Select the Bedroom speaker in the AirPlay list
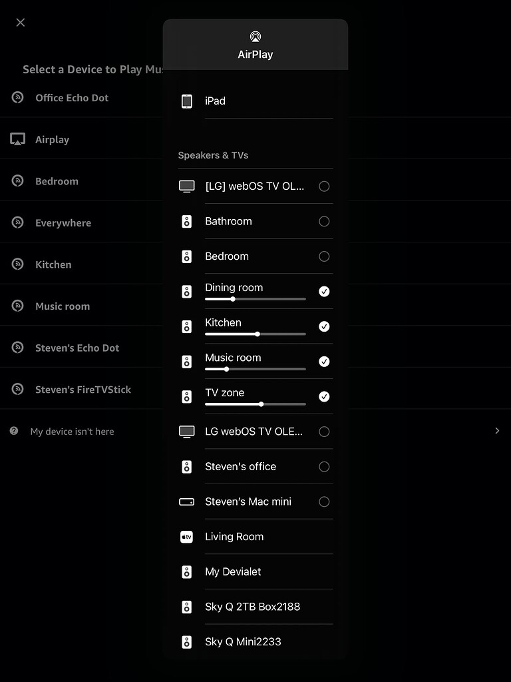 [324, 256]
